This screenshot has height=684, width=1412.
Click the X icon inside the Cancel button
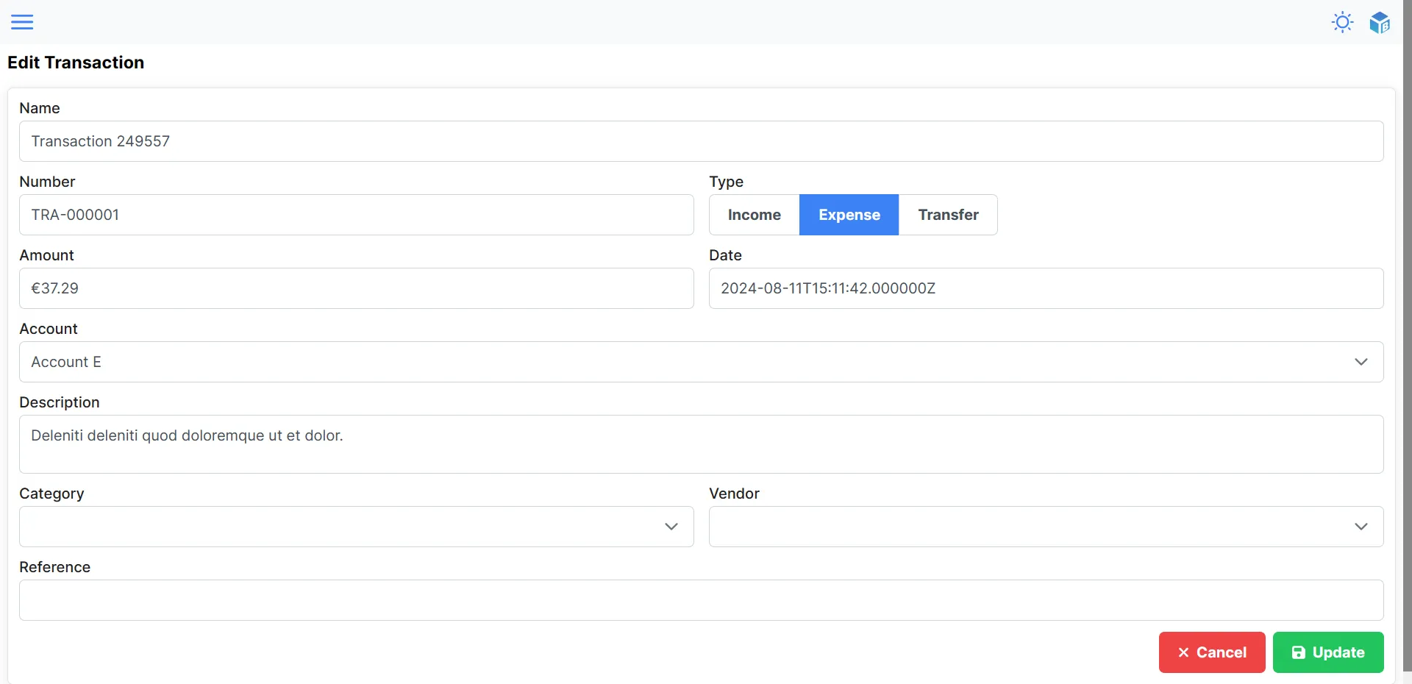click(x=1183, y=652)
